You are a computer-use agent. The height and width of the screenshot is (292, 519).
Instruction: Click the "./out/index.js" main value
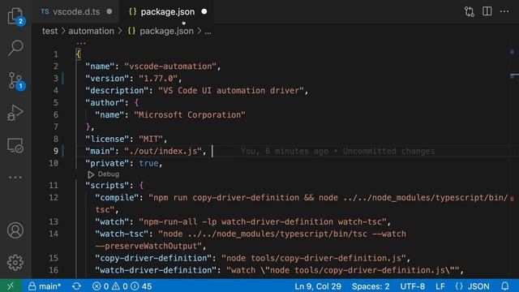coord(163,151)
